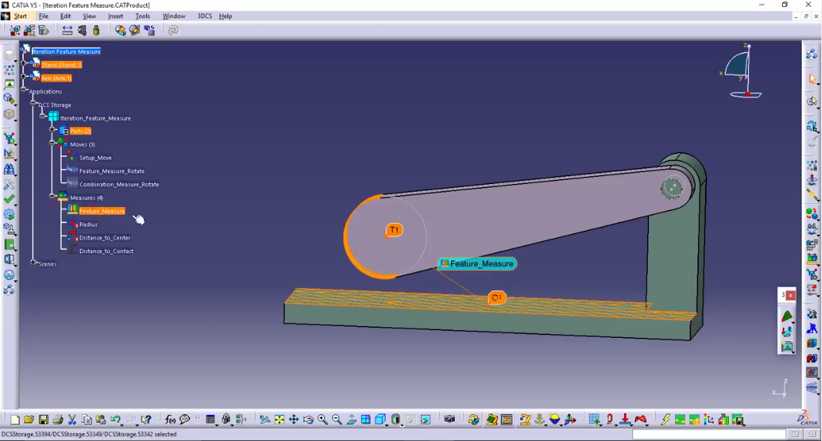Open the Design Table icon

point(210,419)
